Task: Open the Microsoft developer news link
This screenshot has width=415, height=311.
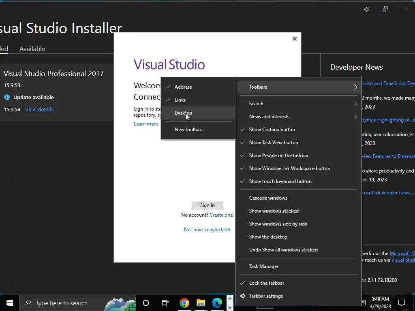Action: tap(387, 193)
